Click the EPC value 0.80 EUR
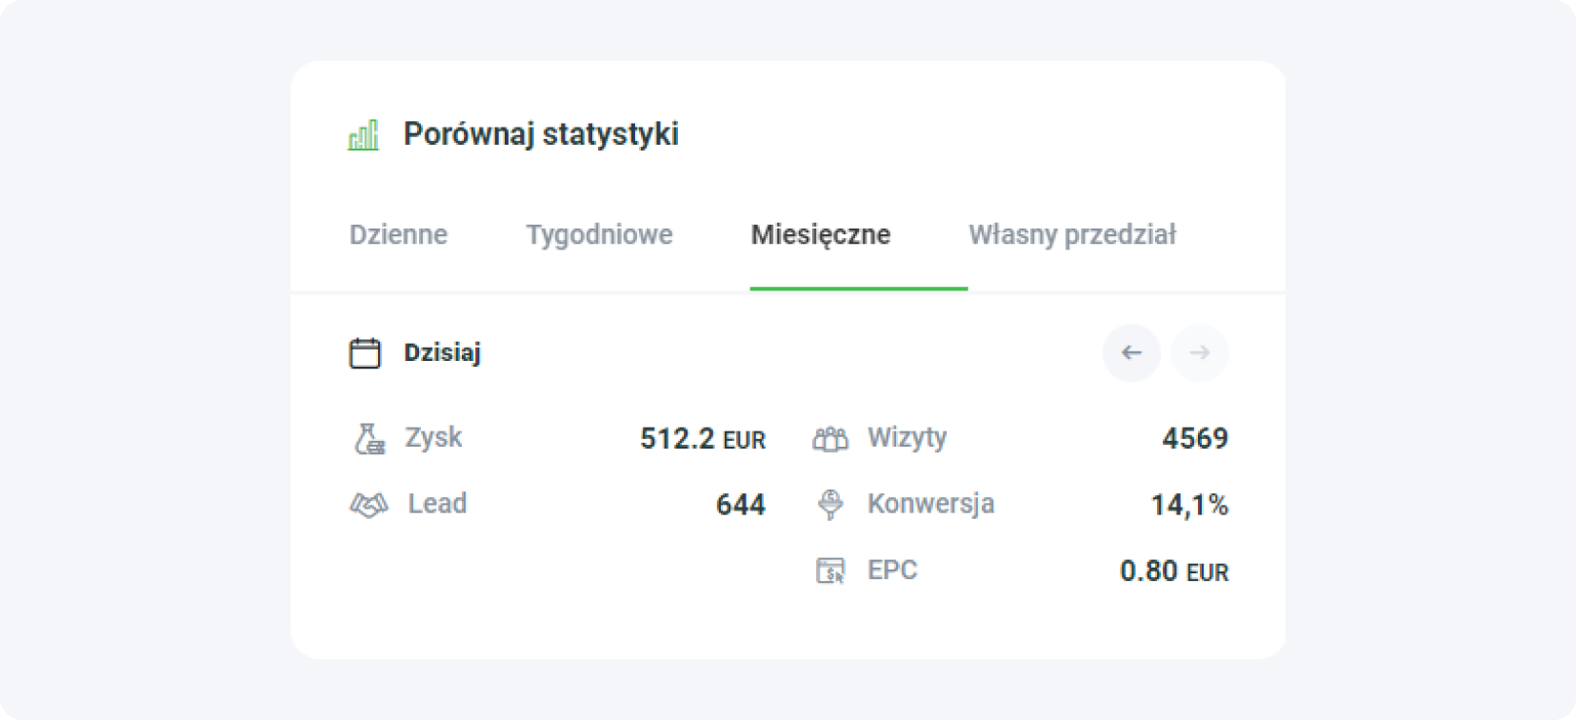 [1174, 570]
